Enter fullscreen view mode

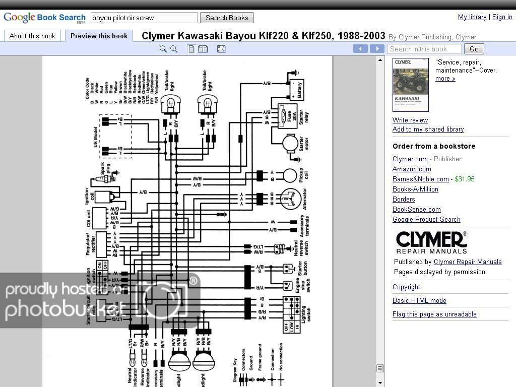(221, 49)
